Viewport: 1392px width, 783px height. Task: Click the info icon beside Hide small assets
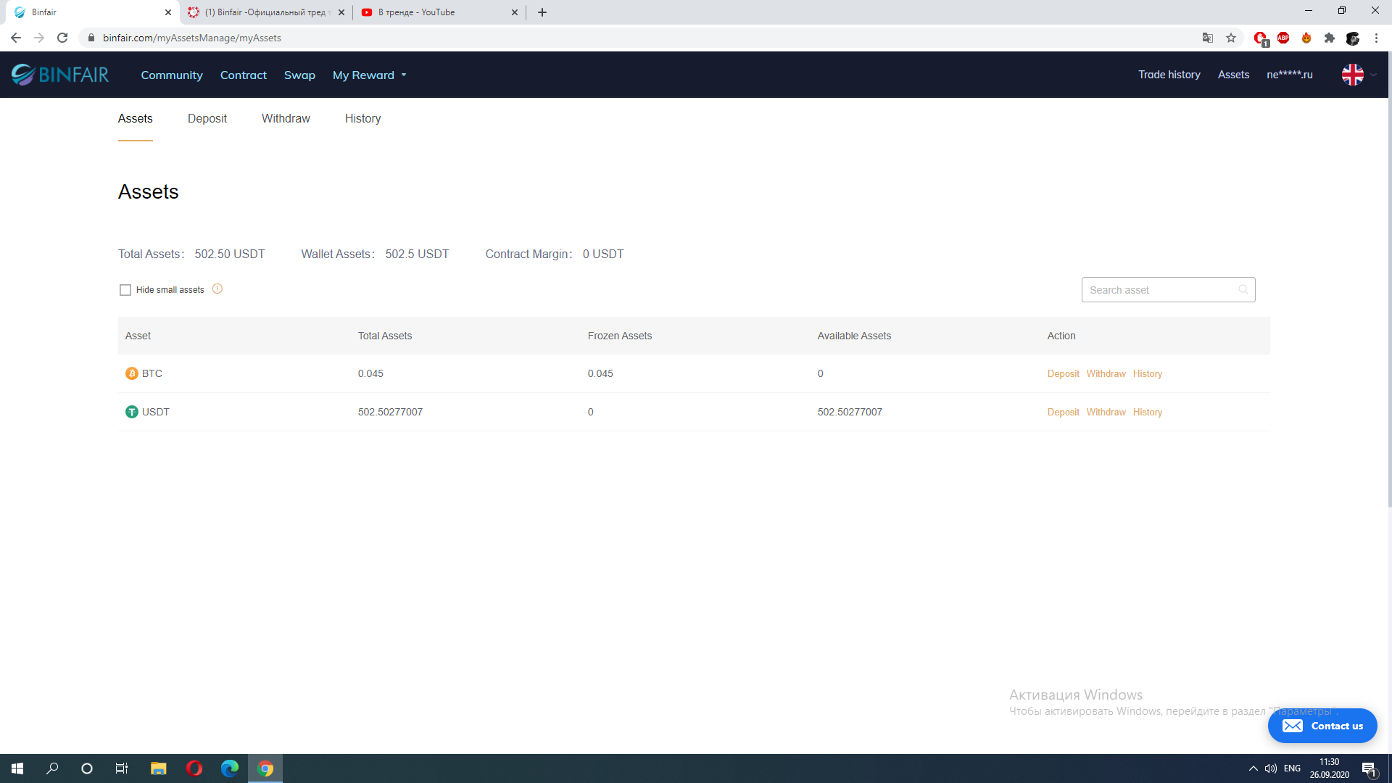click(x=217, y=289)
